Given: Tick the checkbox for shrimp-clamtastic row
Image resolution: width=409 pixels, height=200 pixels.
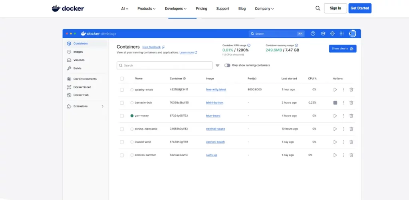Looking at the screenshot, I should [122, 129].
